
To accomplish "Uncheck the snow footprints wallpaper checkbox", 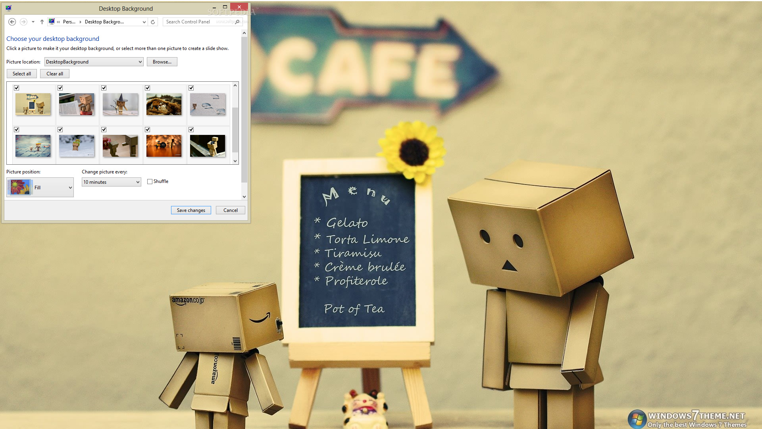I will (x=191, y=88).
